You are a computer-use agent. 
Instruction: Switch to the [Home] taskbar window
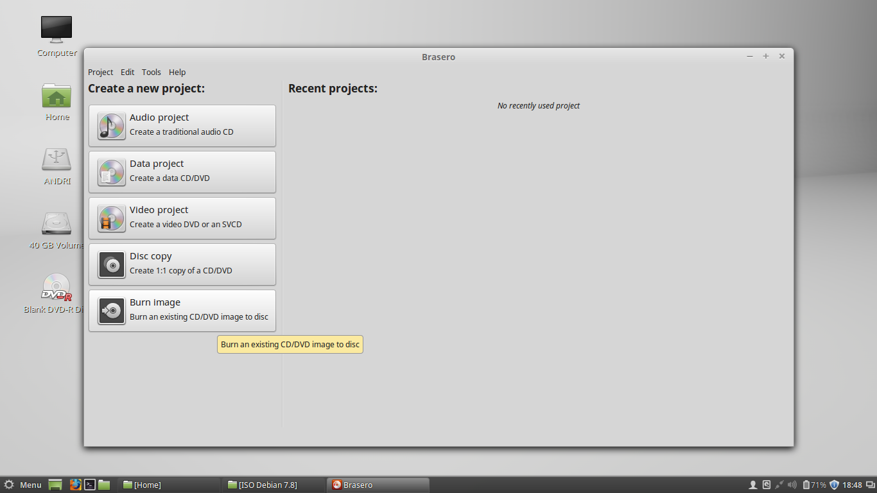[169, 485]
